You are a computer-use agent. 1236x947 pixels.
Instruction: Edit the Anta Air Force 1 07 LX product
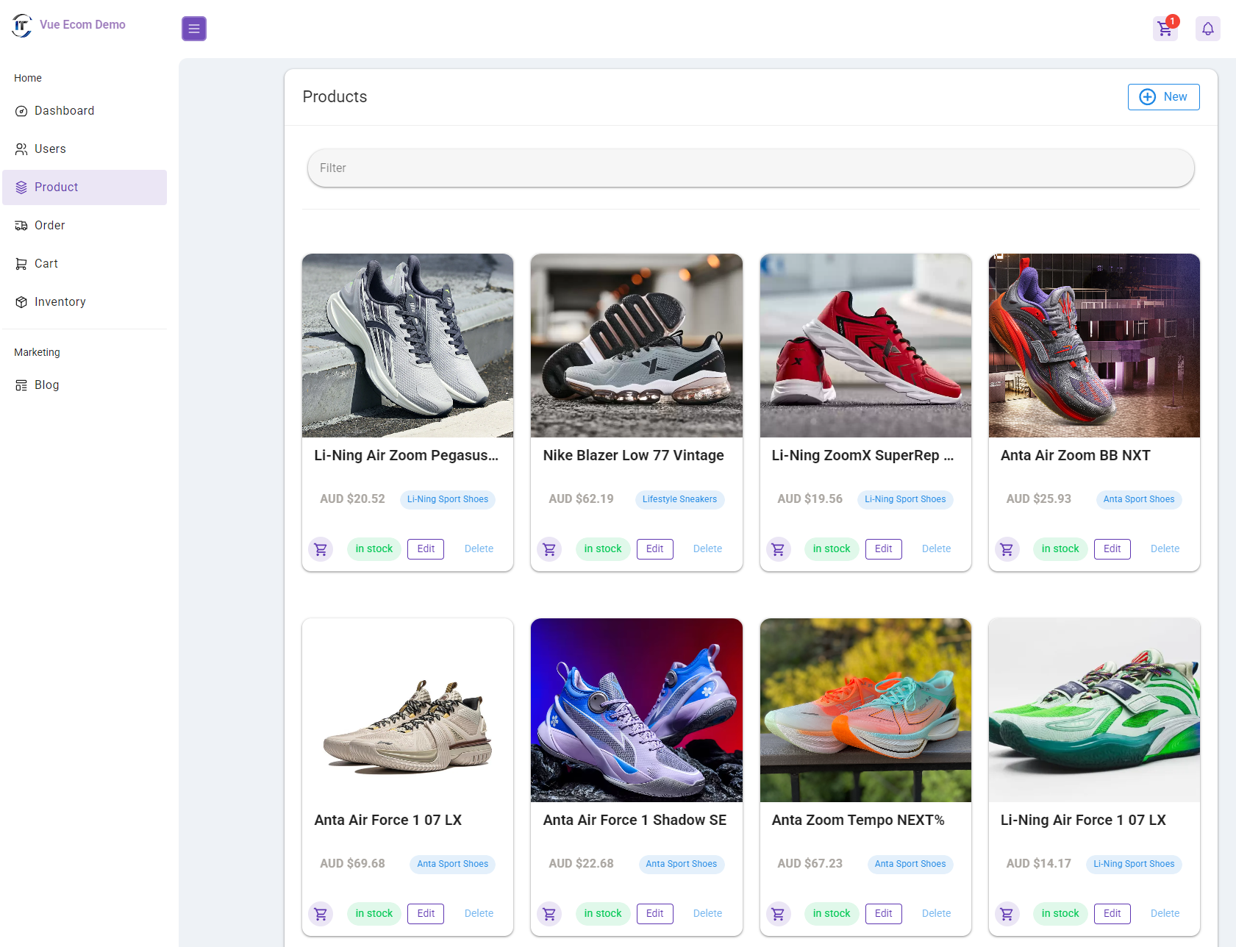(x=426, y=914)
